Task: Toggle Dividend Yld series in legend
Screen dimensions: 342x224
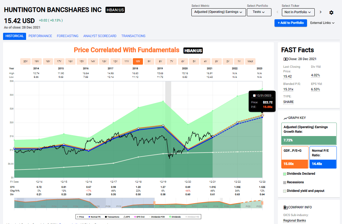Action: pyautogui.click(x=192, y=217)
